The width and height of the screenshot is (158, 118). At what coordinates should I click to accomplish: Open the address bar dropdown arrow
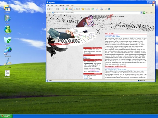tap(141, 13)
